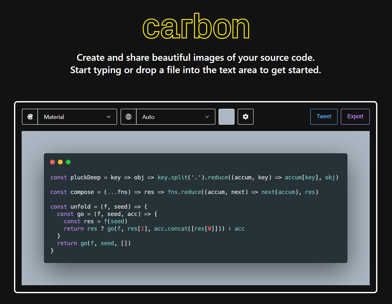Expand the theme list using its chevron
392x304 pixels.
(109, 117)
